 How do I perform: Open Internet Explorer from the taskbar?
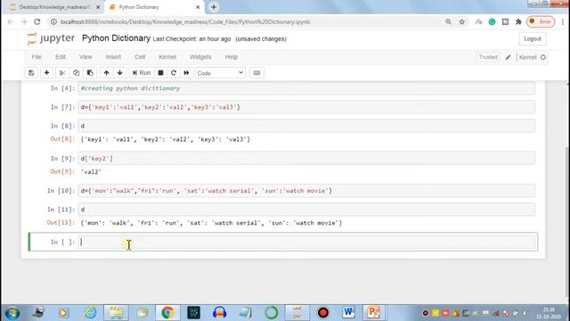coord(90,312)
